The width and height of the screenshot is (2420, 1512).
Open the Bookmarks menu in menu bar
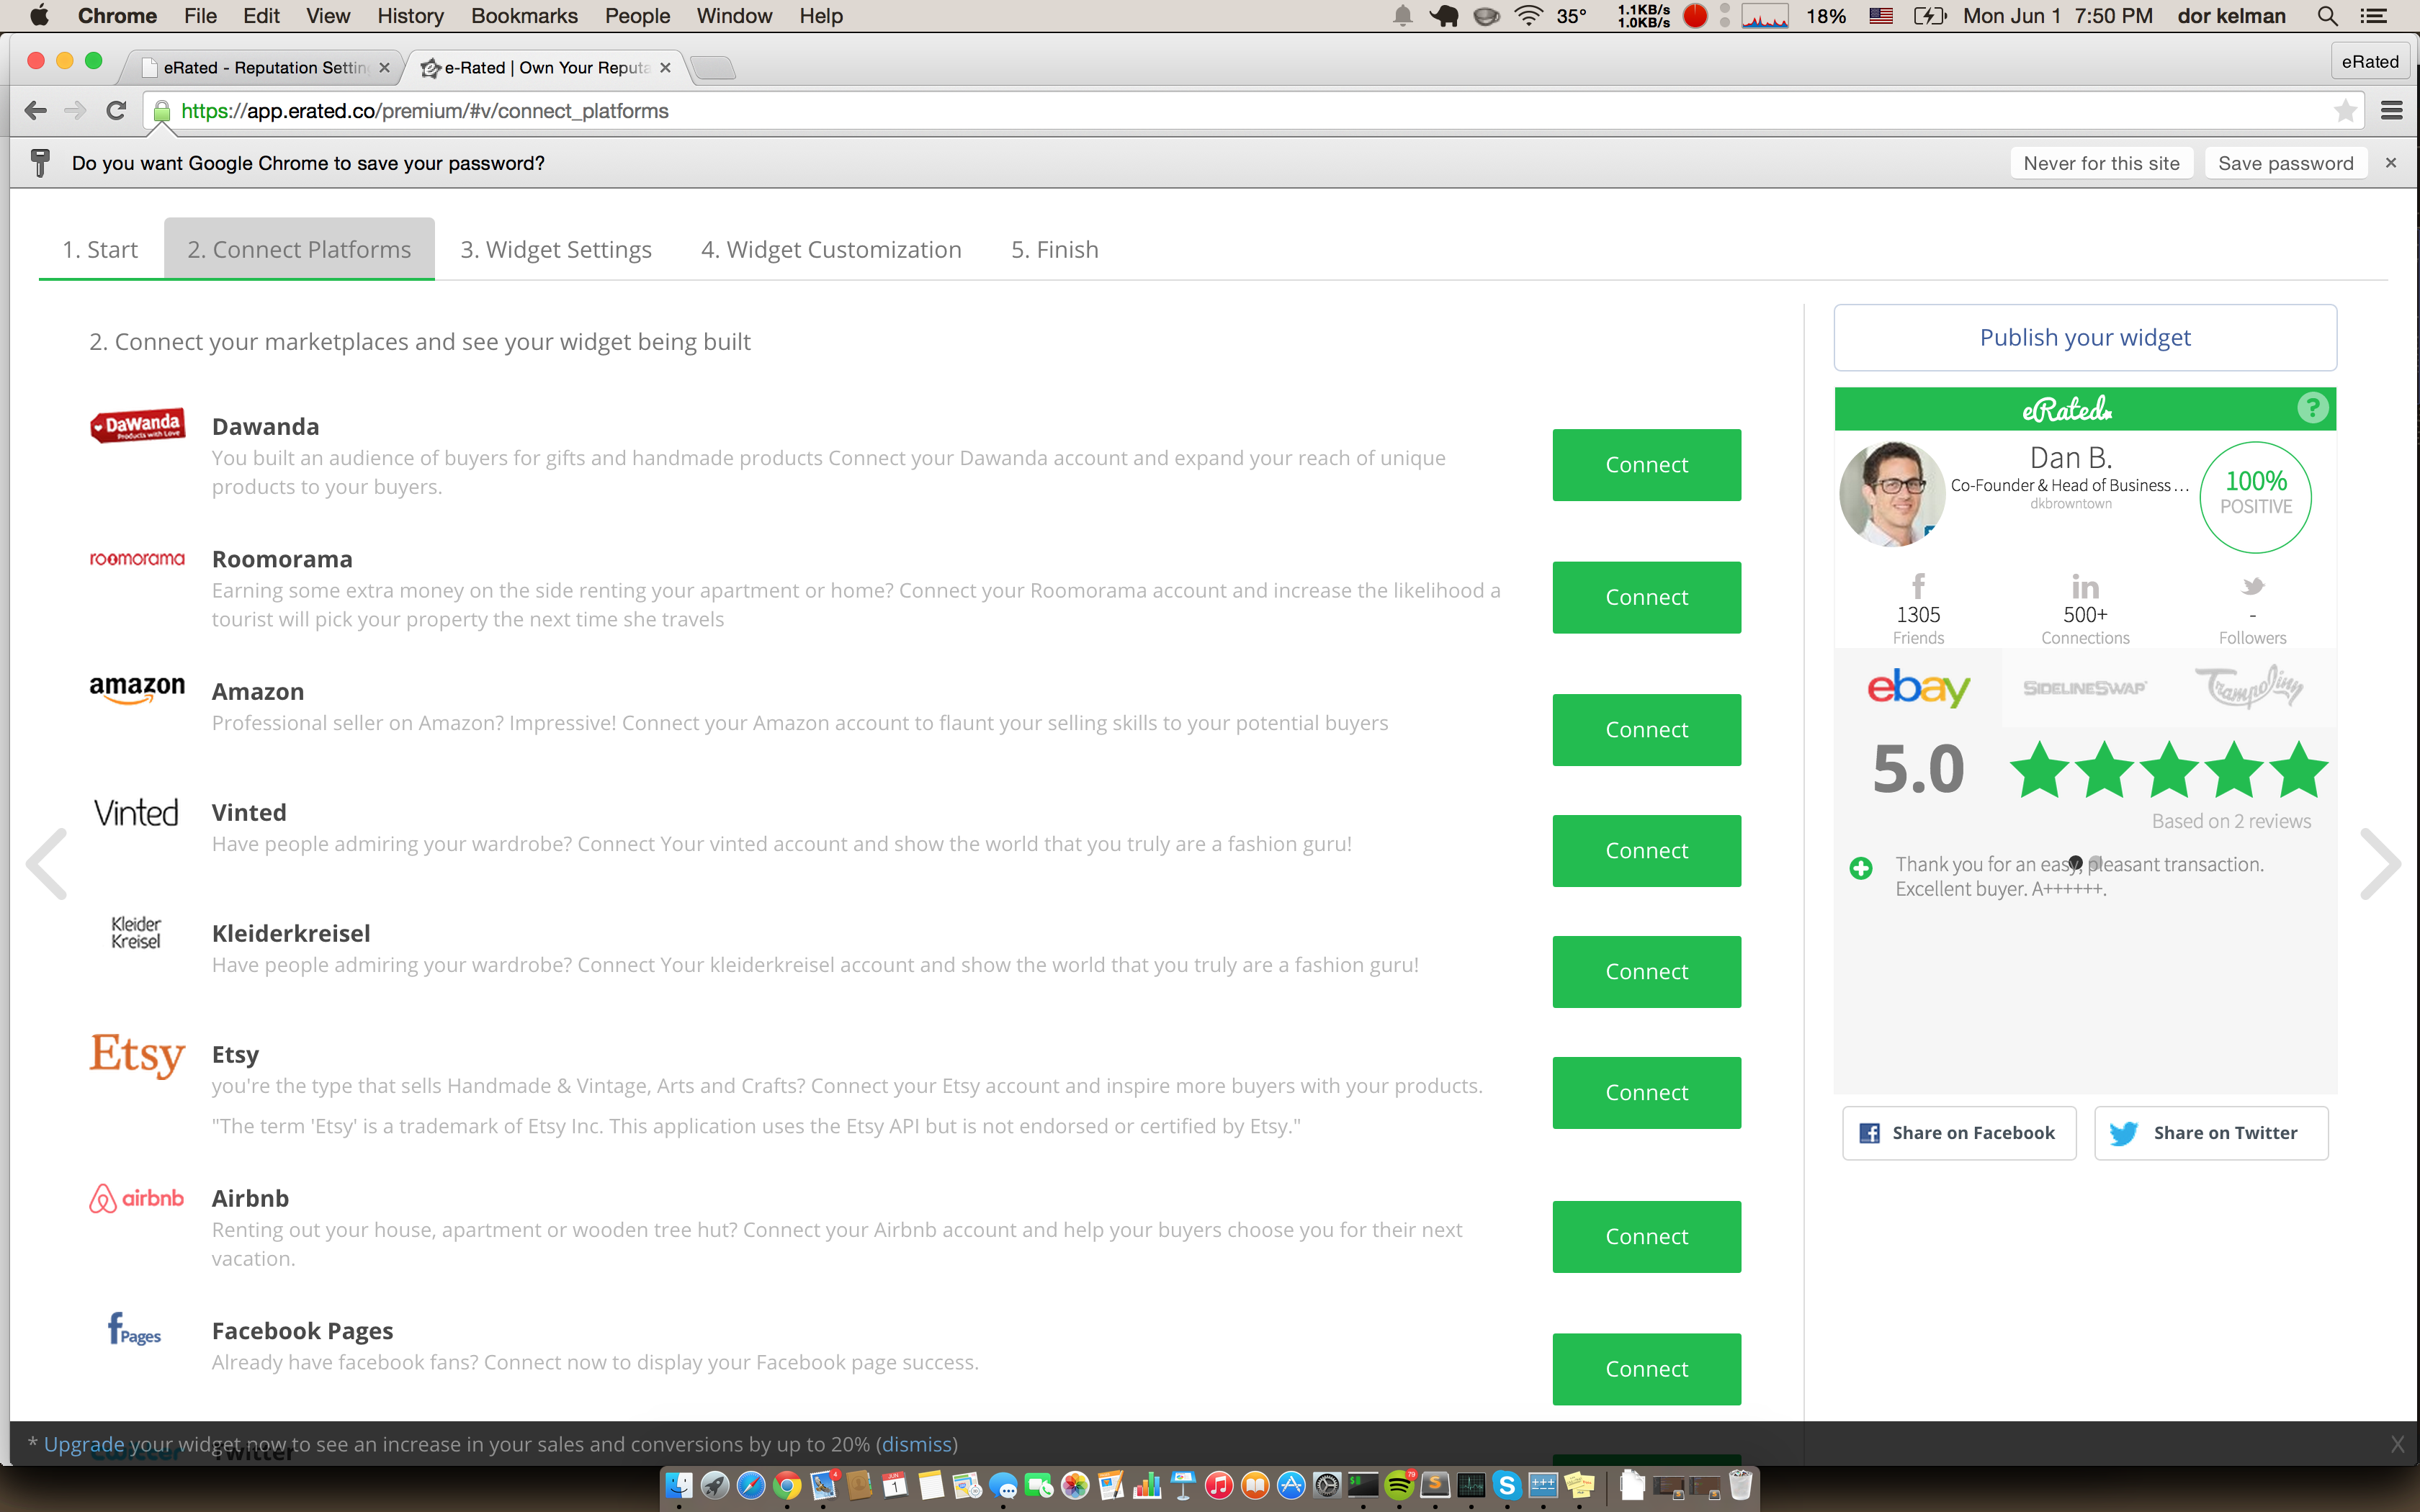click(x=524, y=16)
